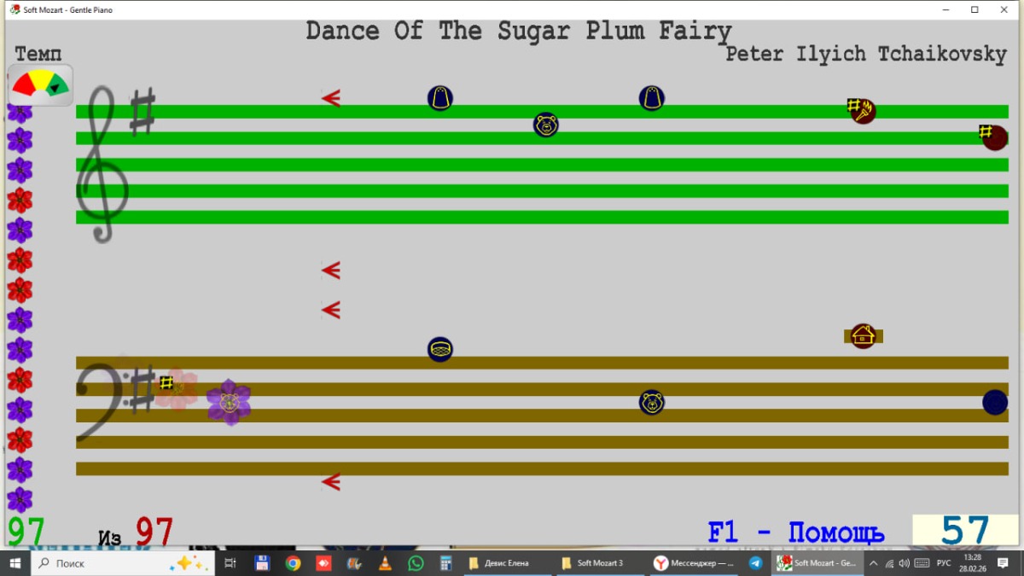This screenshot has width=1024, height=576.
Task: Click the faded pink flower with sharp sign
Action: click(177, 388)
